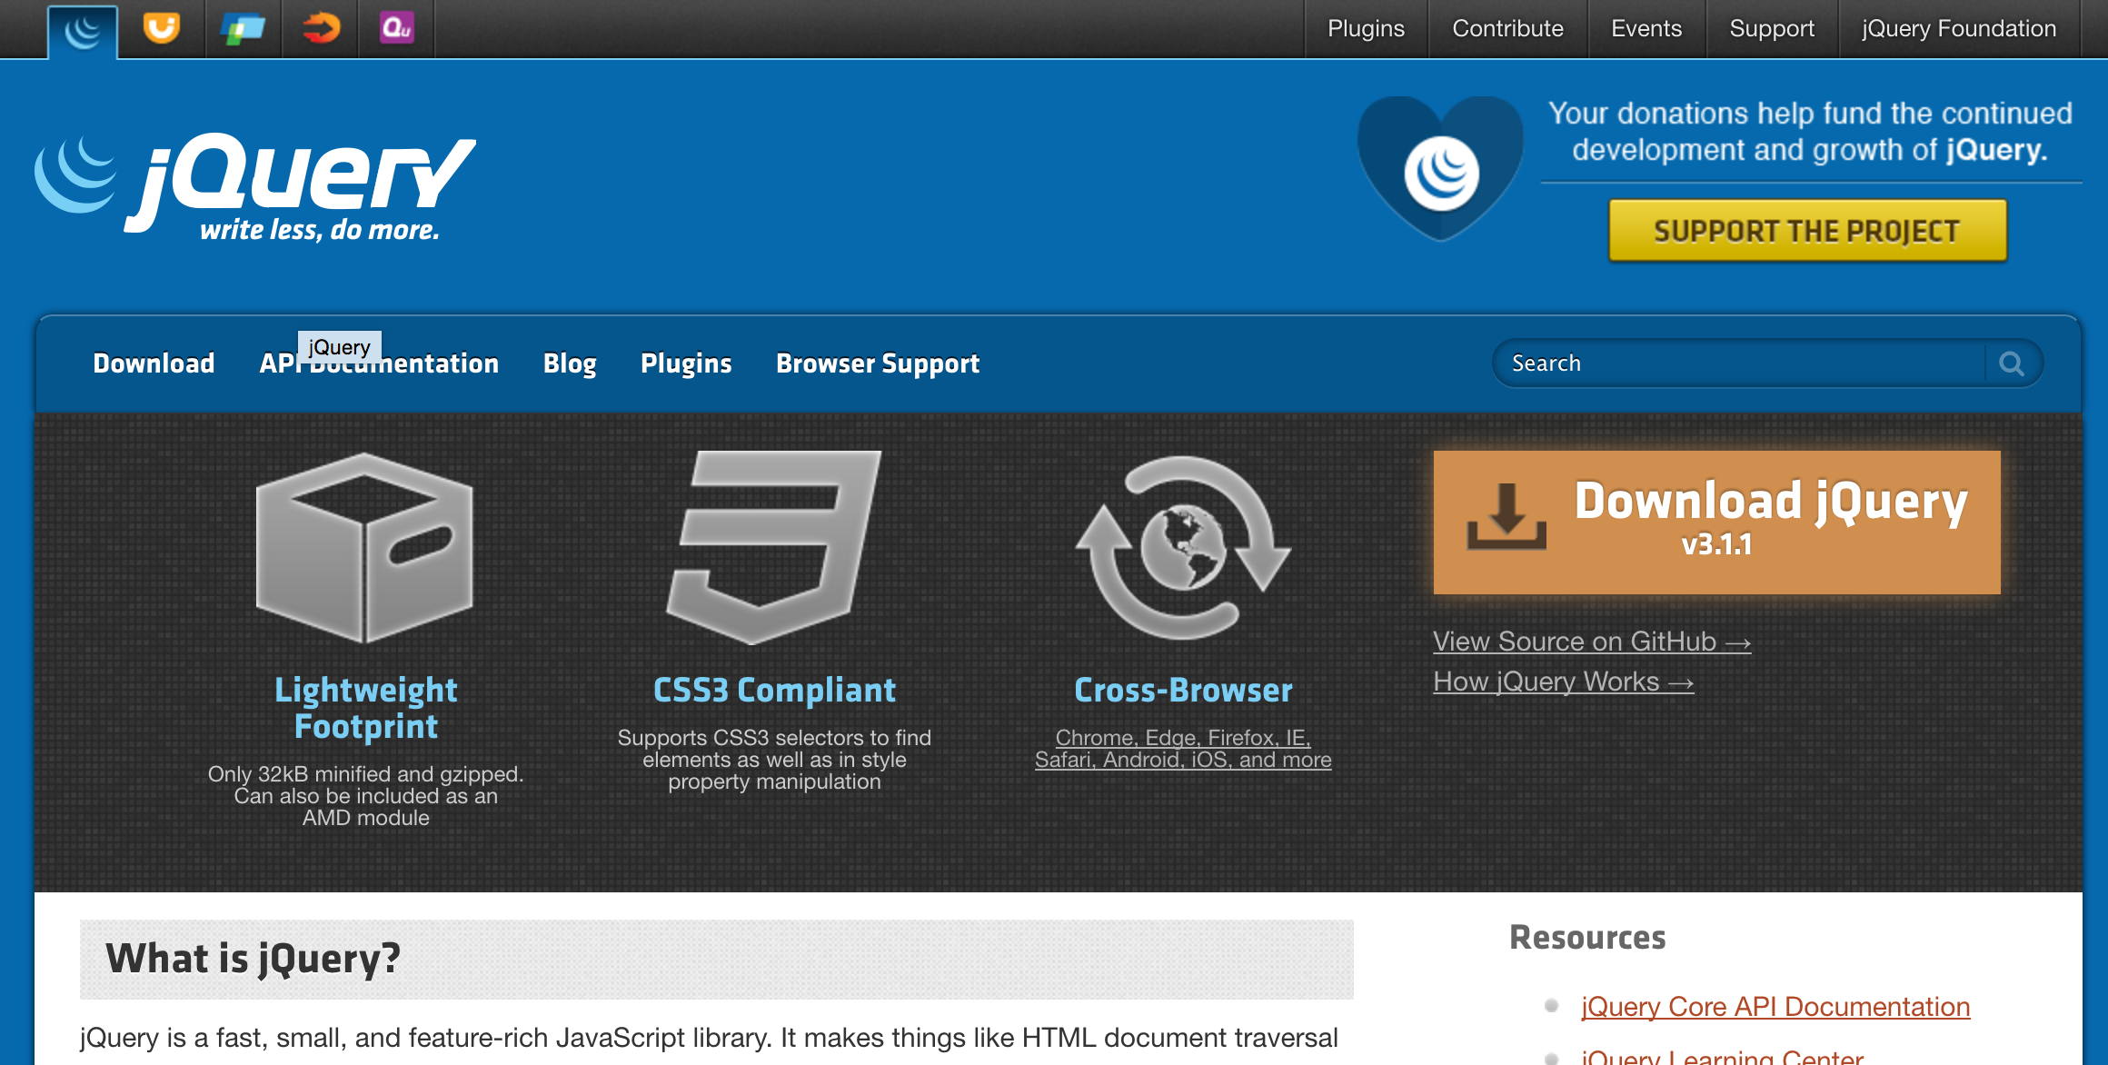Screen dimensions: 2108x1065
Task: Go to the Blog page
Action: [x=570, y=363]
